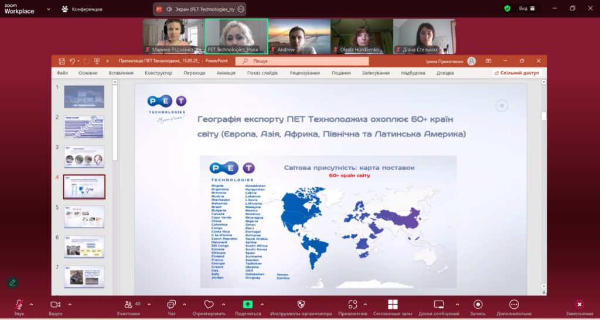Open the Довідка ribbon tab

[445, 73]
